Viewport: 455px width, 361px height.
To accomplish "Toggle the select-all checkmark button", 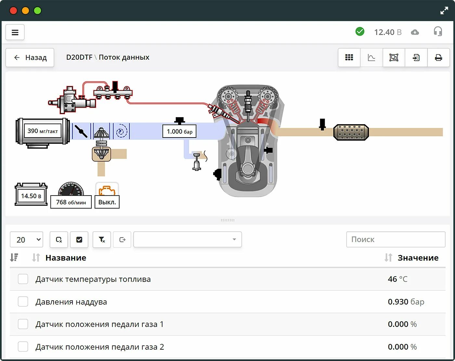I will point(79,240).
